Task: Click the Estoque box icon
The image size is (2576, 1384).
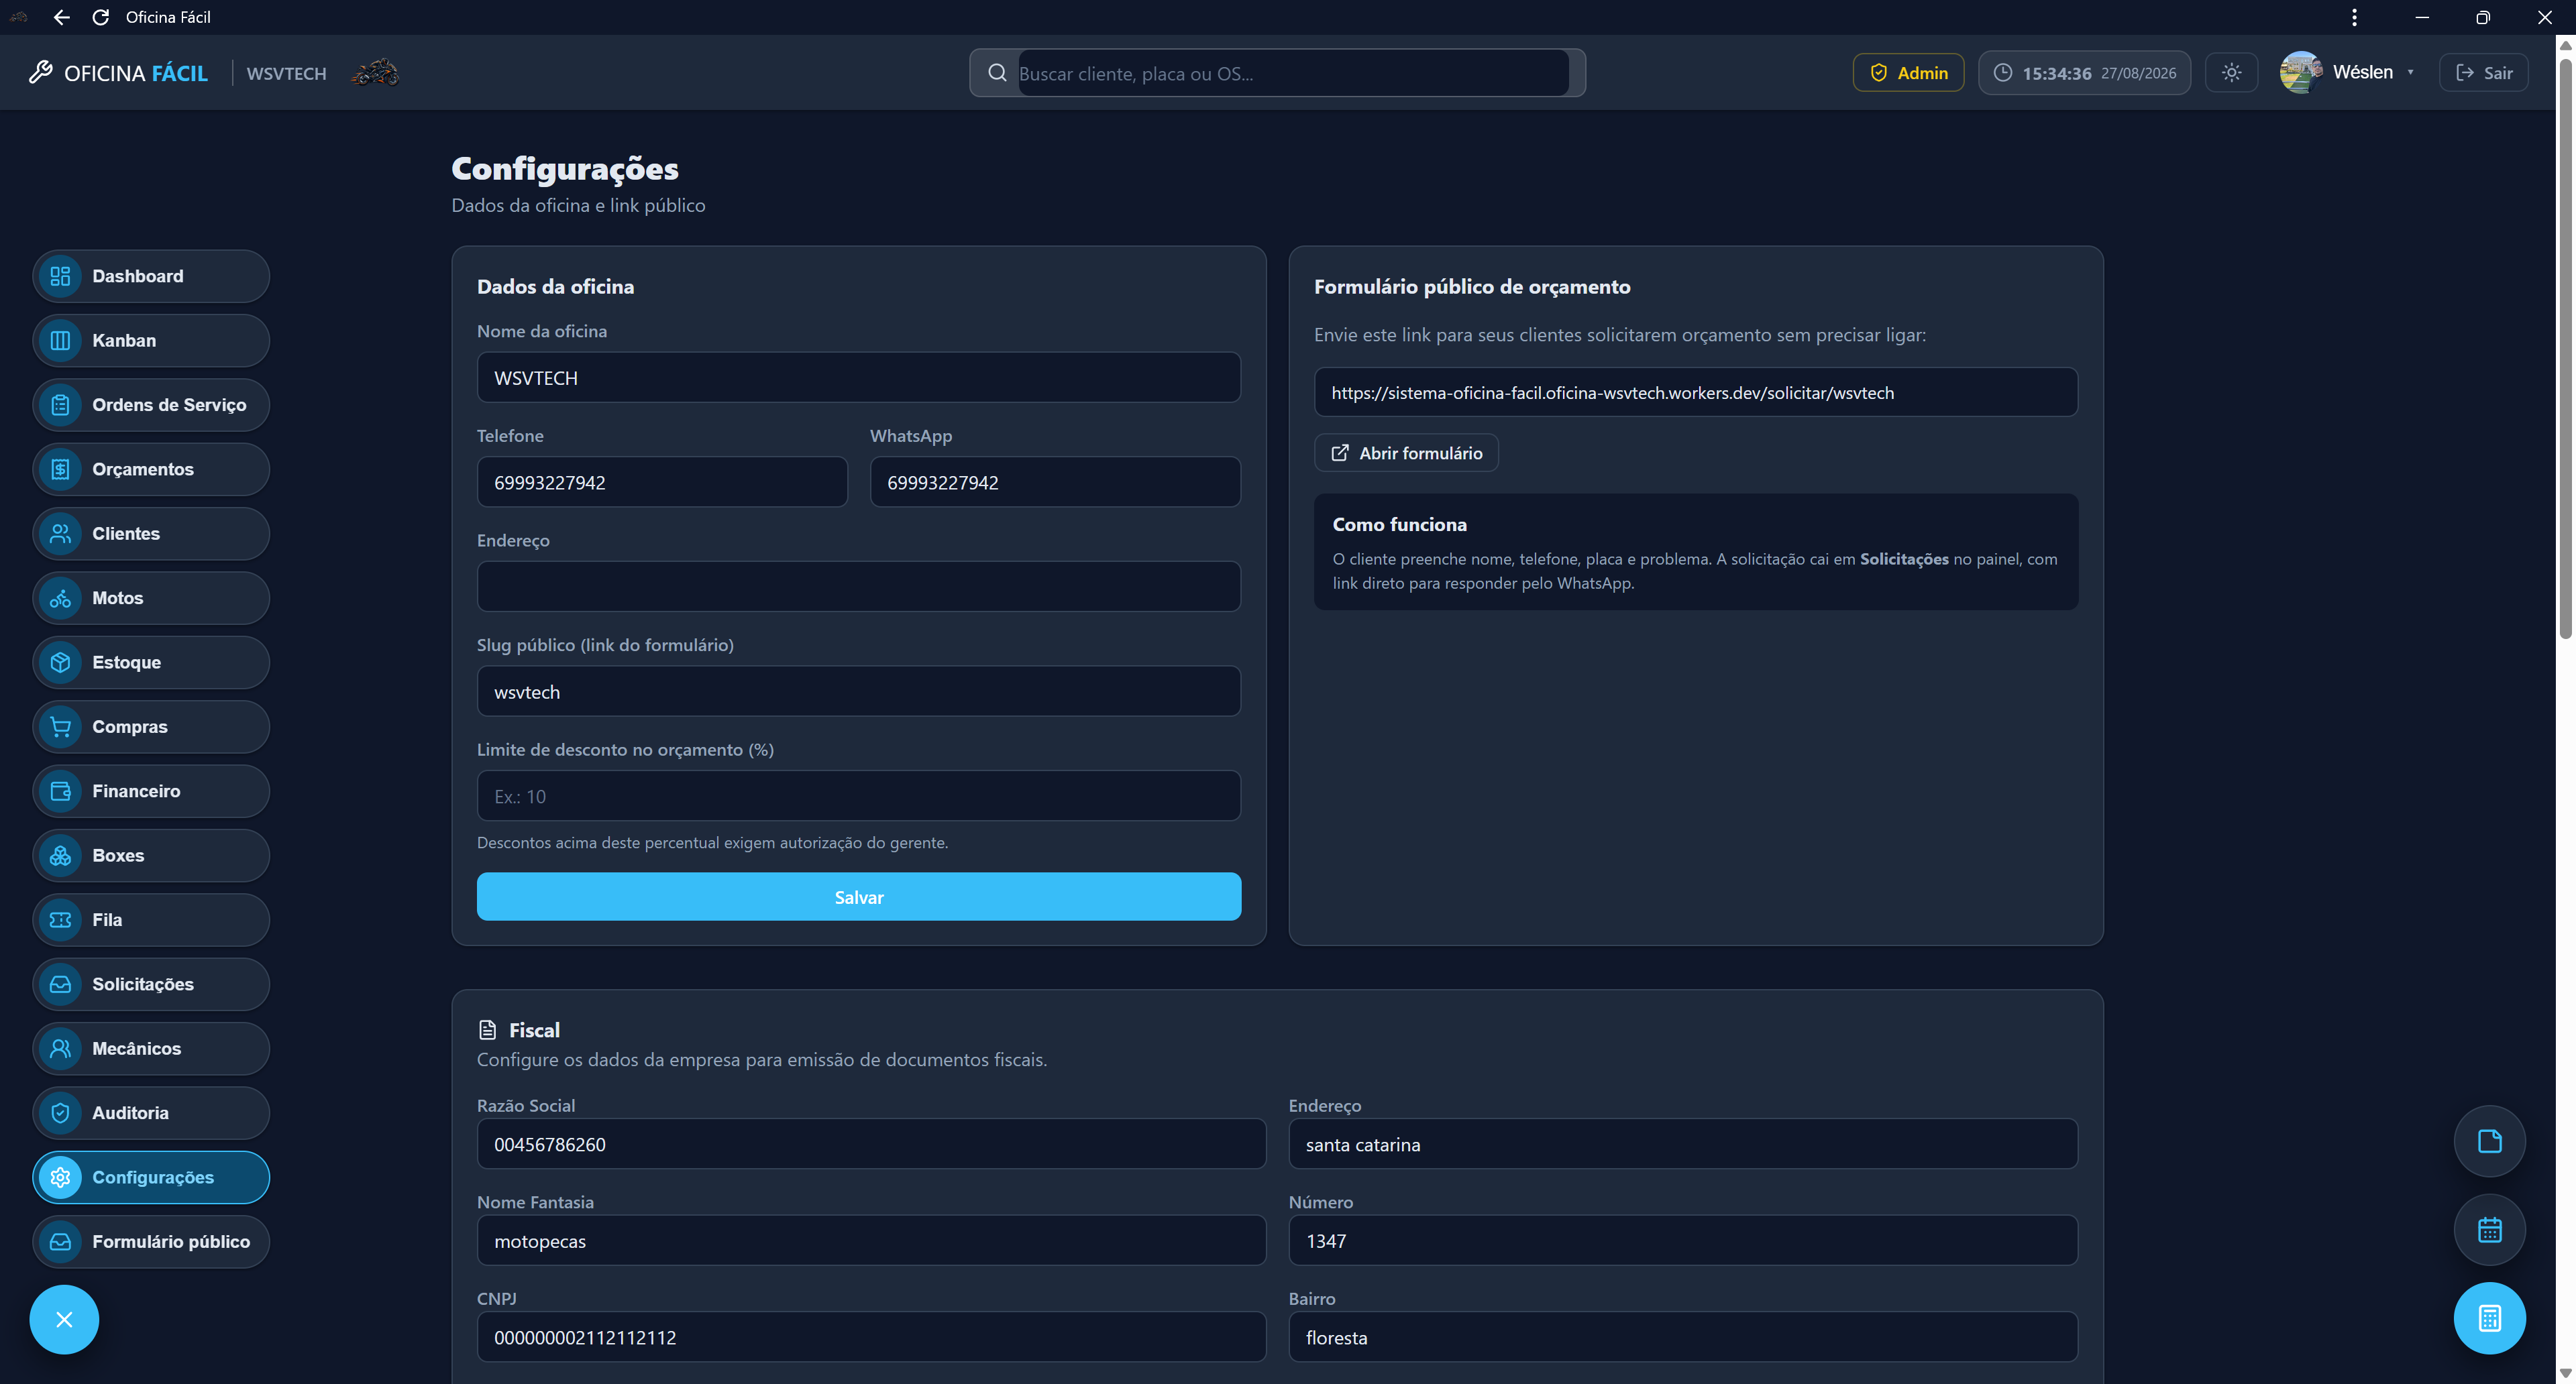Action: click(60, 662)
